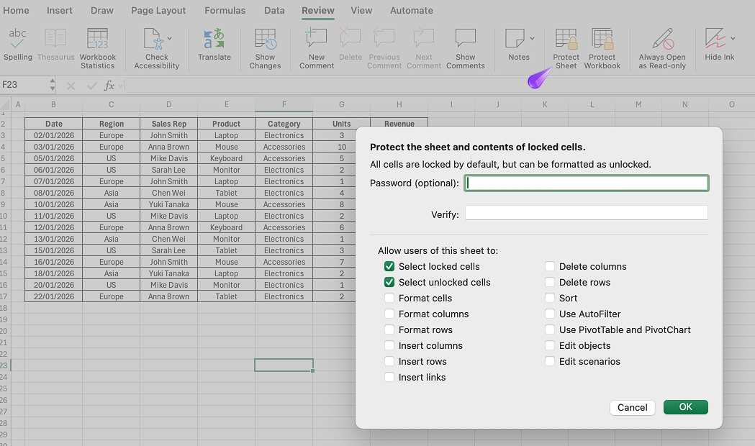
Task: Click the Spelling check icon
Action: tap(18, 39)
